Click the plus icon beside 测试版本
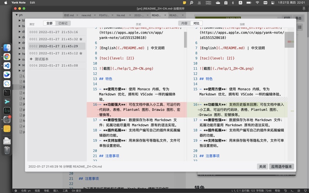Image resolution: width=309 pixels, height=193 pixels. [31, 59]
